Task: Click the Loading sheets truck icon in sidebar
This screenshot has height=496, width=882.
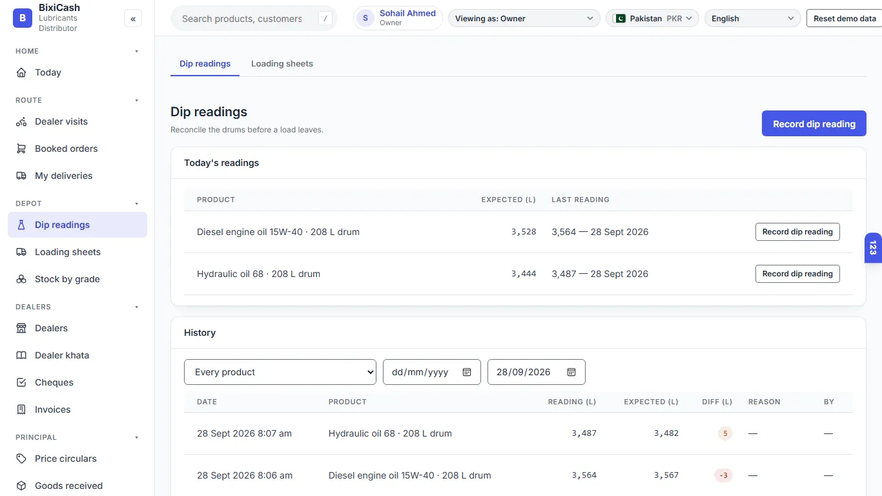Action: coord(21,252)
